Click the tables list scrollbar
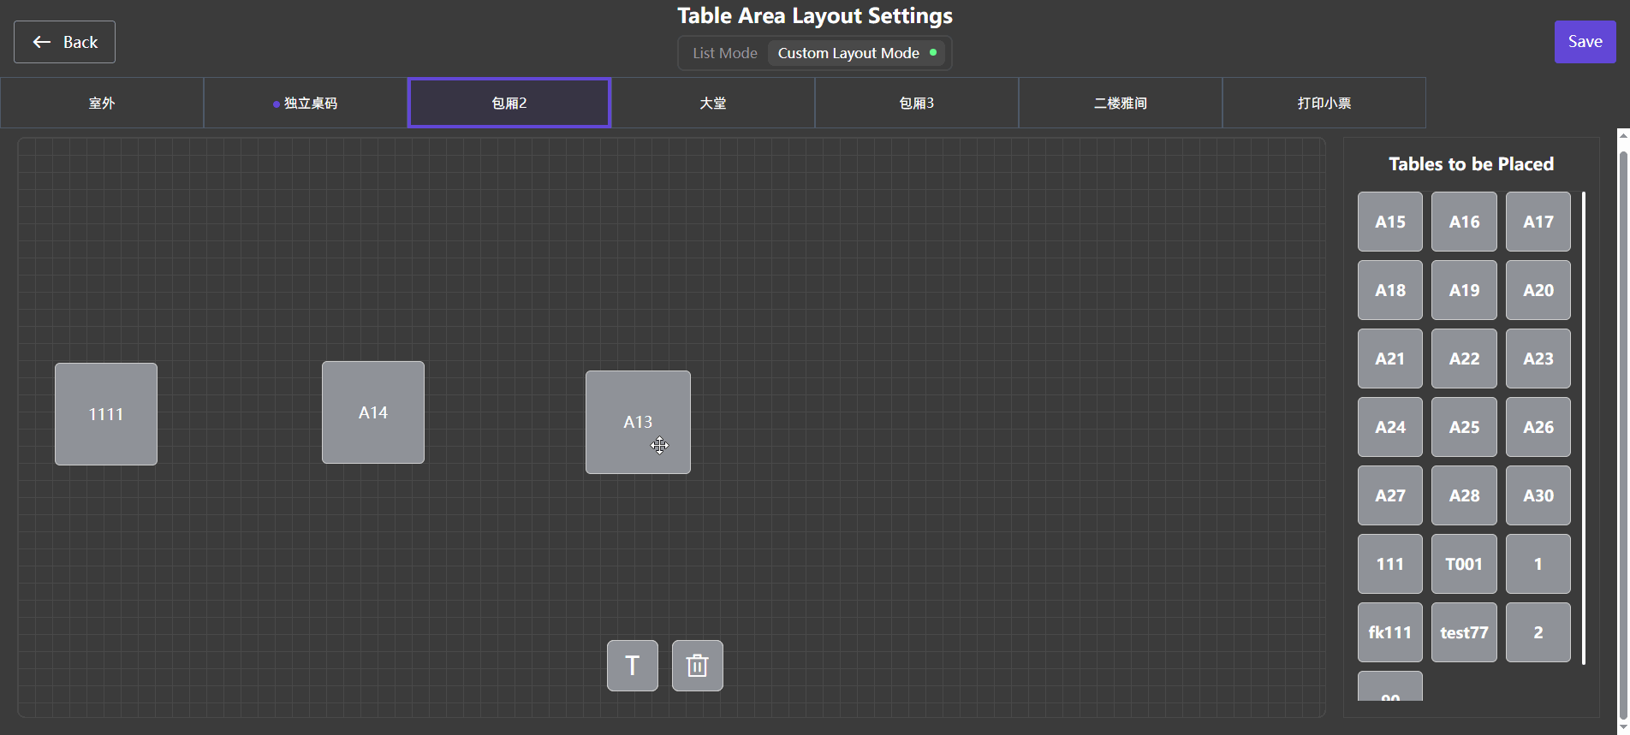 point(1584,428)
